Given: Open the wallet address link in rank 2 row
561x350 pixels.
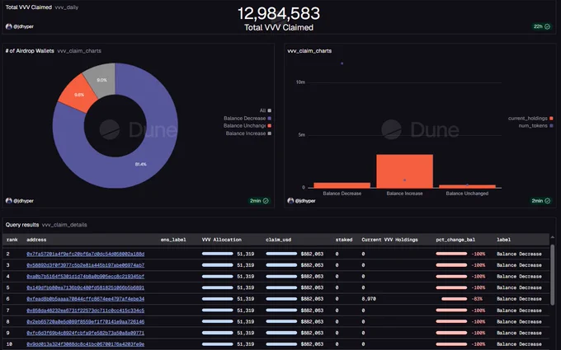Looking at the screenshot, I should 86,254.
